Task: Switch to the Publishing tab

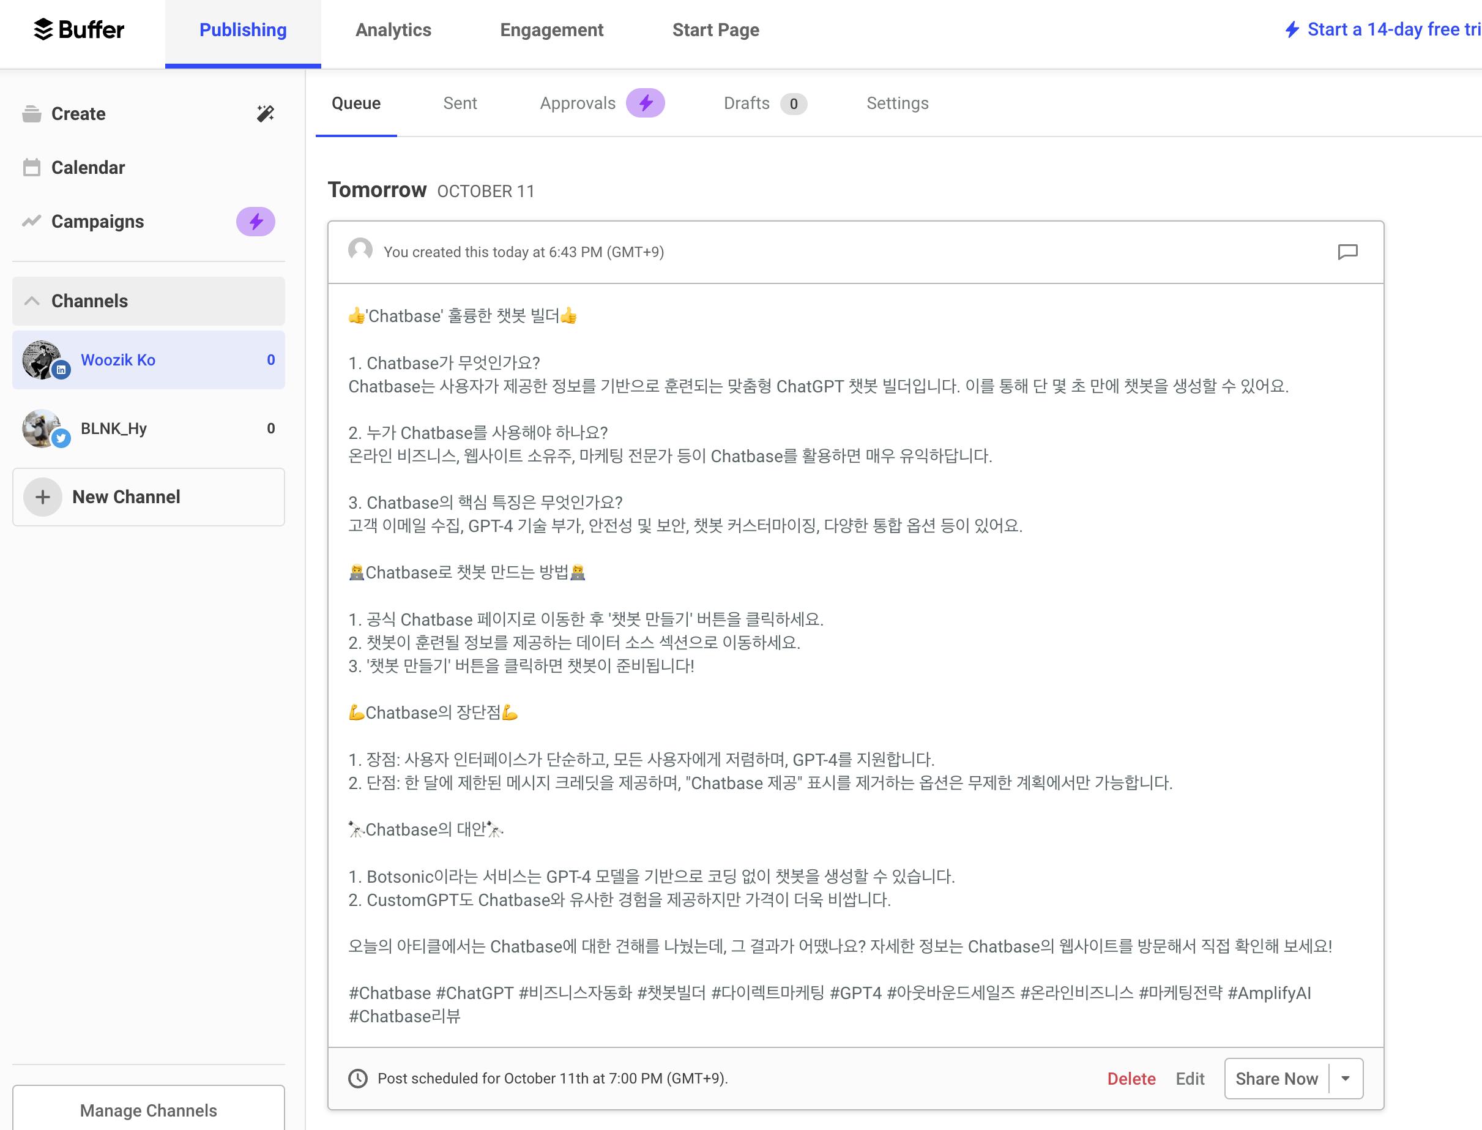Action: pos(243,29)
